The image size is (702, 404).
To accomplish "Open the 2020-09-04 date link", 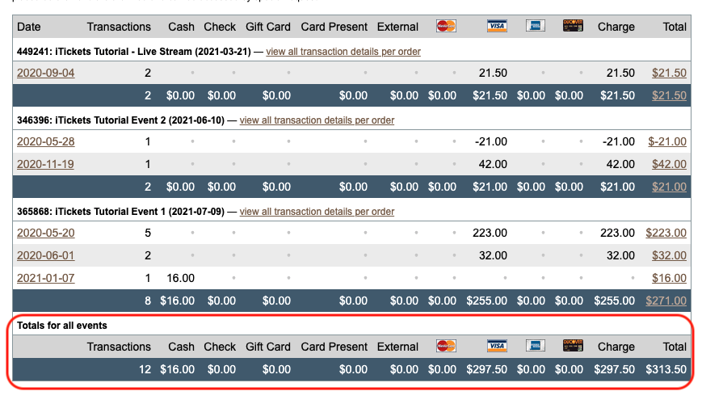I will tap(46, 73).
